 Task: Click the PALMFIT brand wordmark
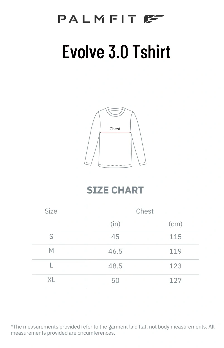[97, 19]
